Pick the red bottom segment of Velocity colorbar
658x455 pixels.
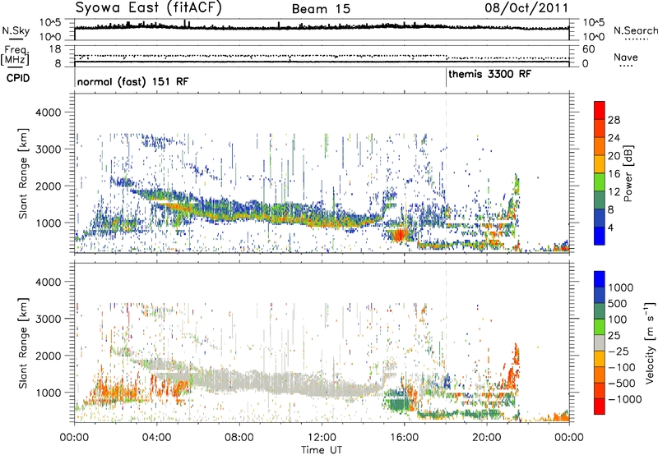click(600, 407)
